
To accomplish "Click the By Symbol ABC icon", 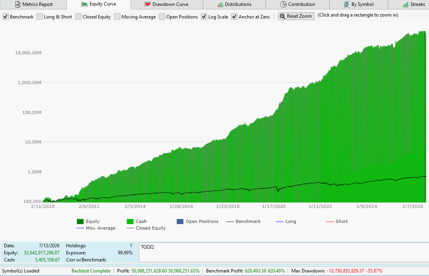I will coord(347,4).
